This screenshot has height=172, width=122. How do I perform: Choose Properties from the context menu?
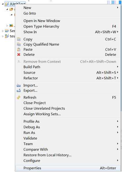[x=68, y=168]
